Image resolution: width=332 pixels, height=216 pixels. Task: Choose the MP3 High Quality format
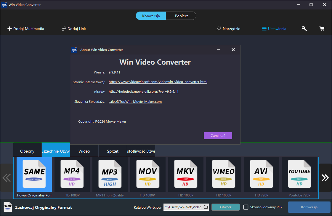[110, 174]
